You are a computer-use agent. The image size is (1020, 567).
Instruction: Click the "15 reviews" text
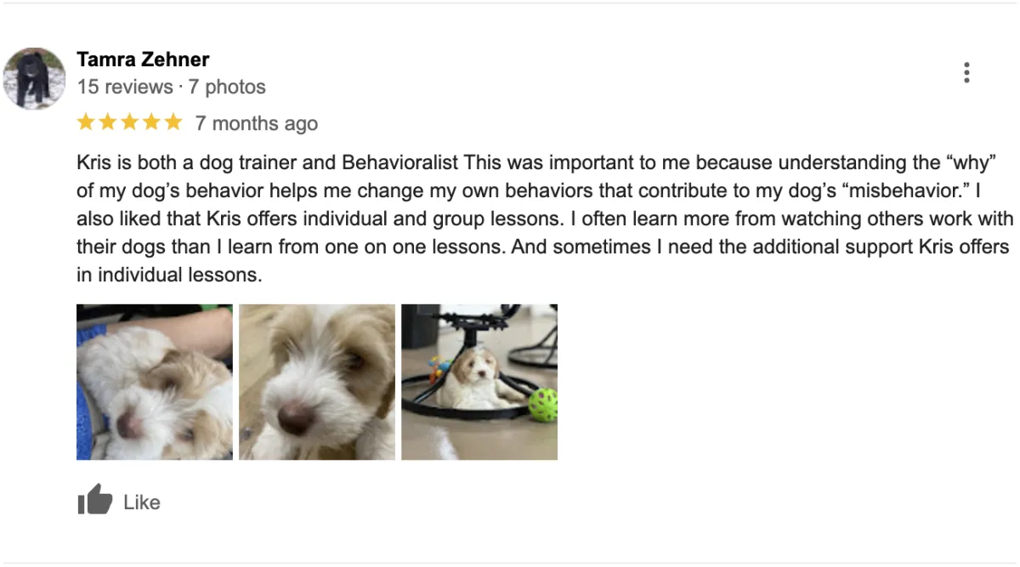(x=125, y=87)
